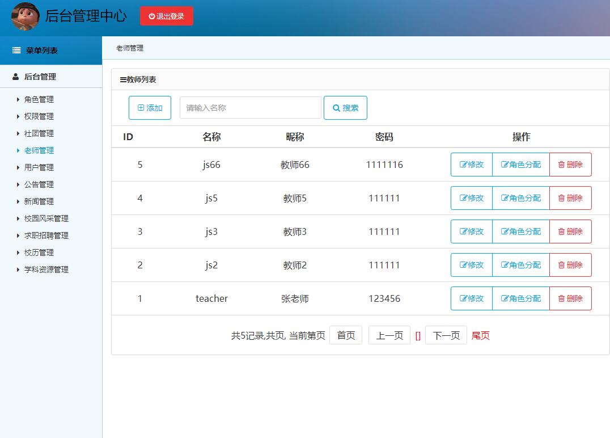Click the list icon before 教师列表 title
Image resolution: width=610 pixels, height=438 pixels.
pyautogui.click(x=124, y=79)
